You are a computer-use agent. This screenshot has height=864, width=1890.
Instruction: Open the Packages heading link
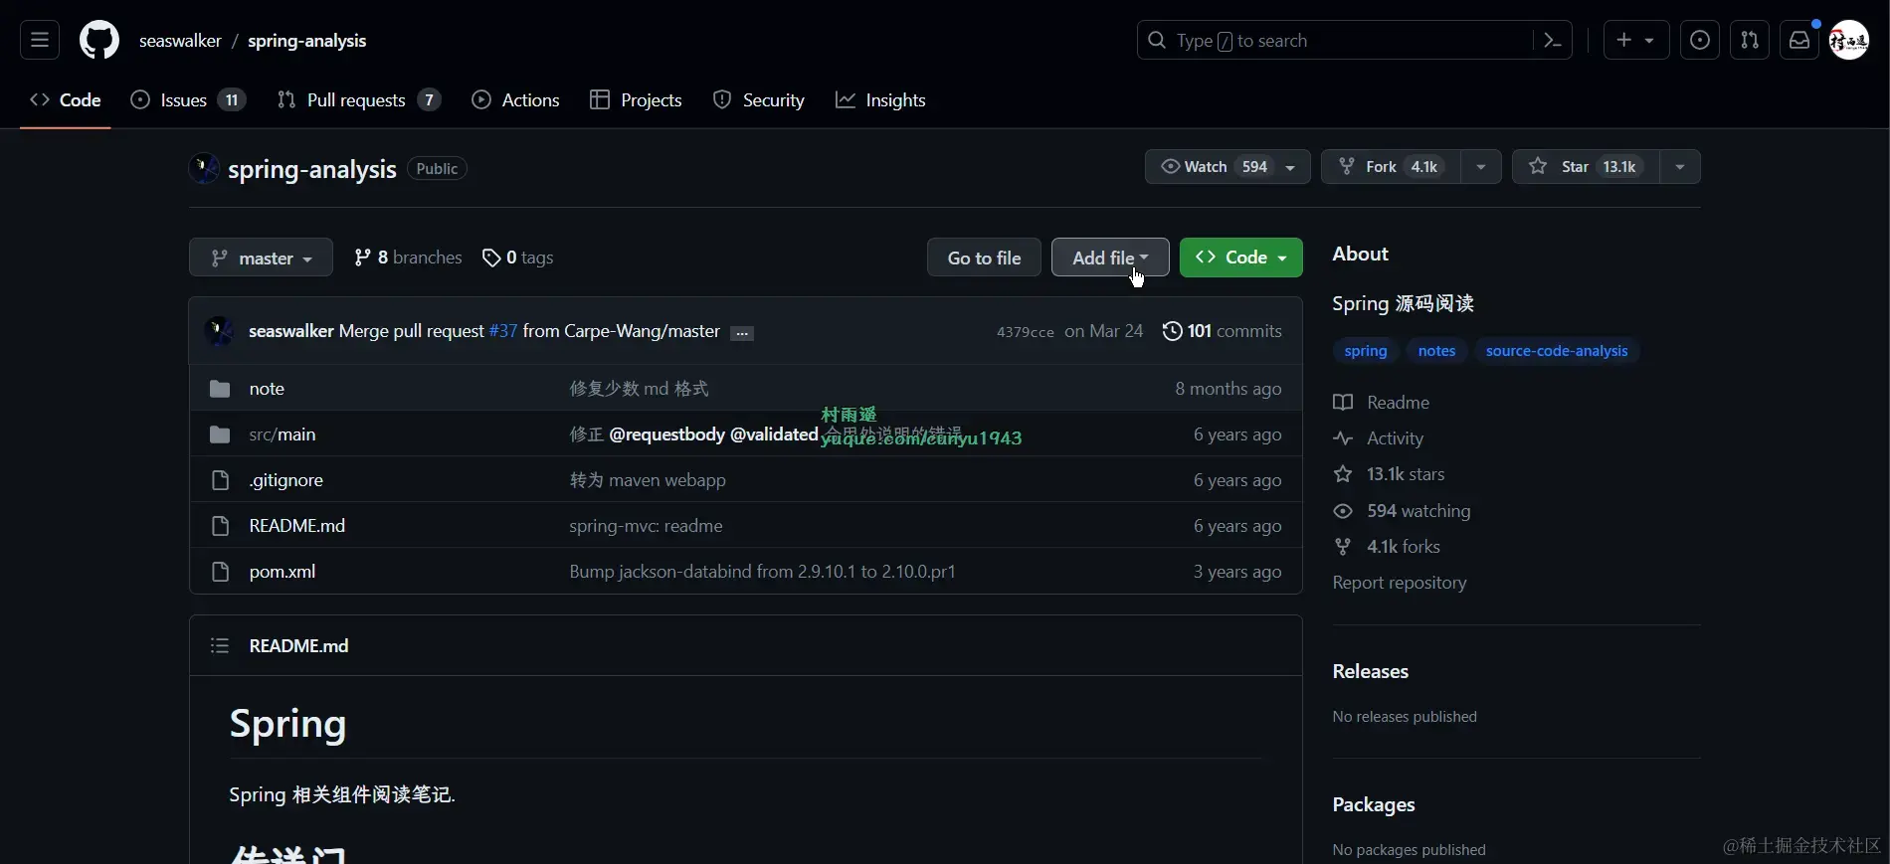[1374, 804]
